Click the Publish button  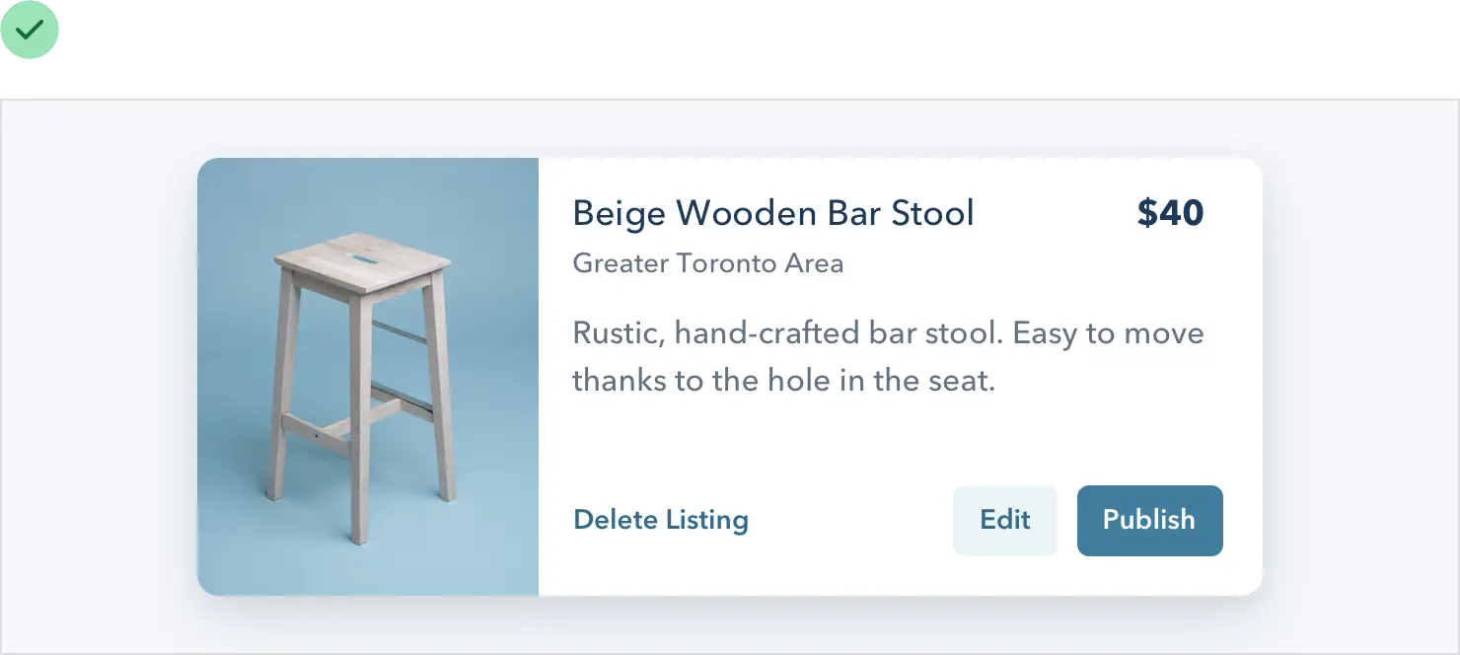click(1149, 520)
